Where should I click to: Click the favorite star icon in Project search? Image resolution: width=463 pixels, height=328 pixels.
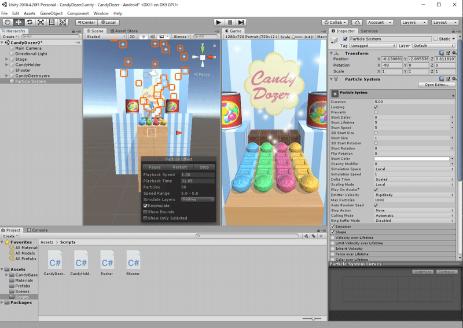tap(321, 236)
